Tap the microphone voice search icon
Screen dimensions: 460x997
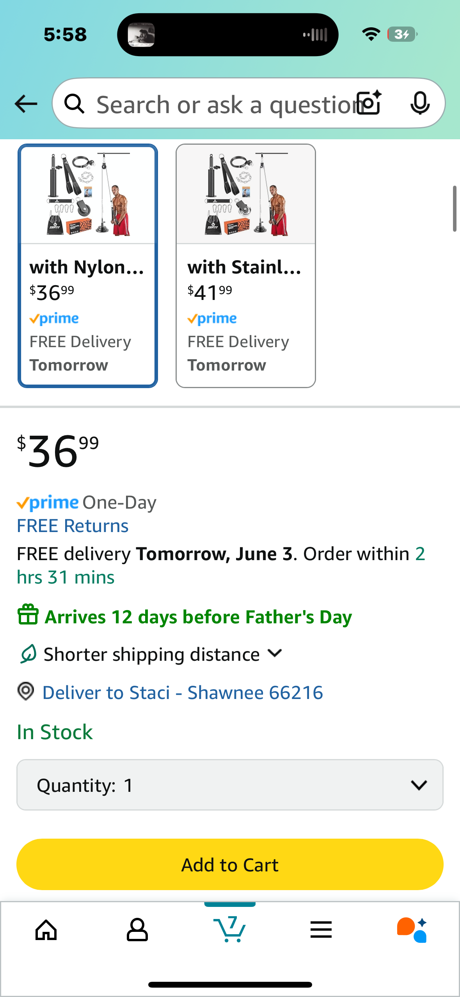420,103
